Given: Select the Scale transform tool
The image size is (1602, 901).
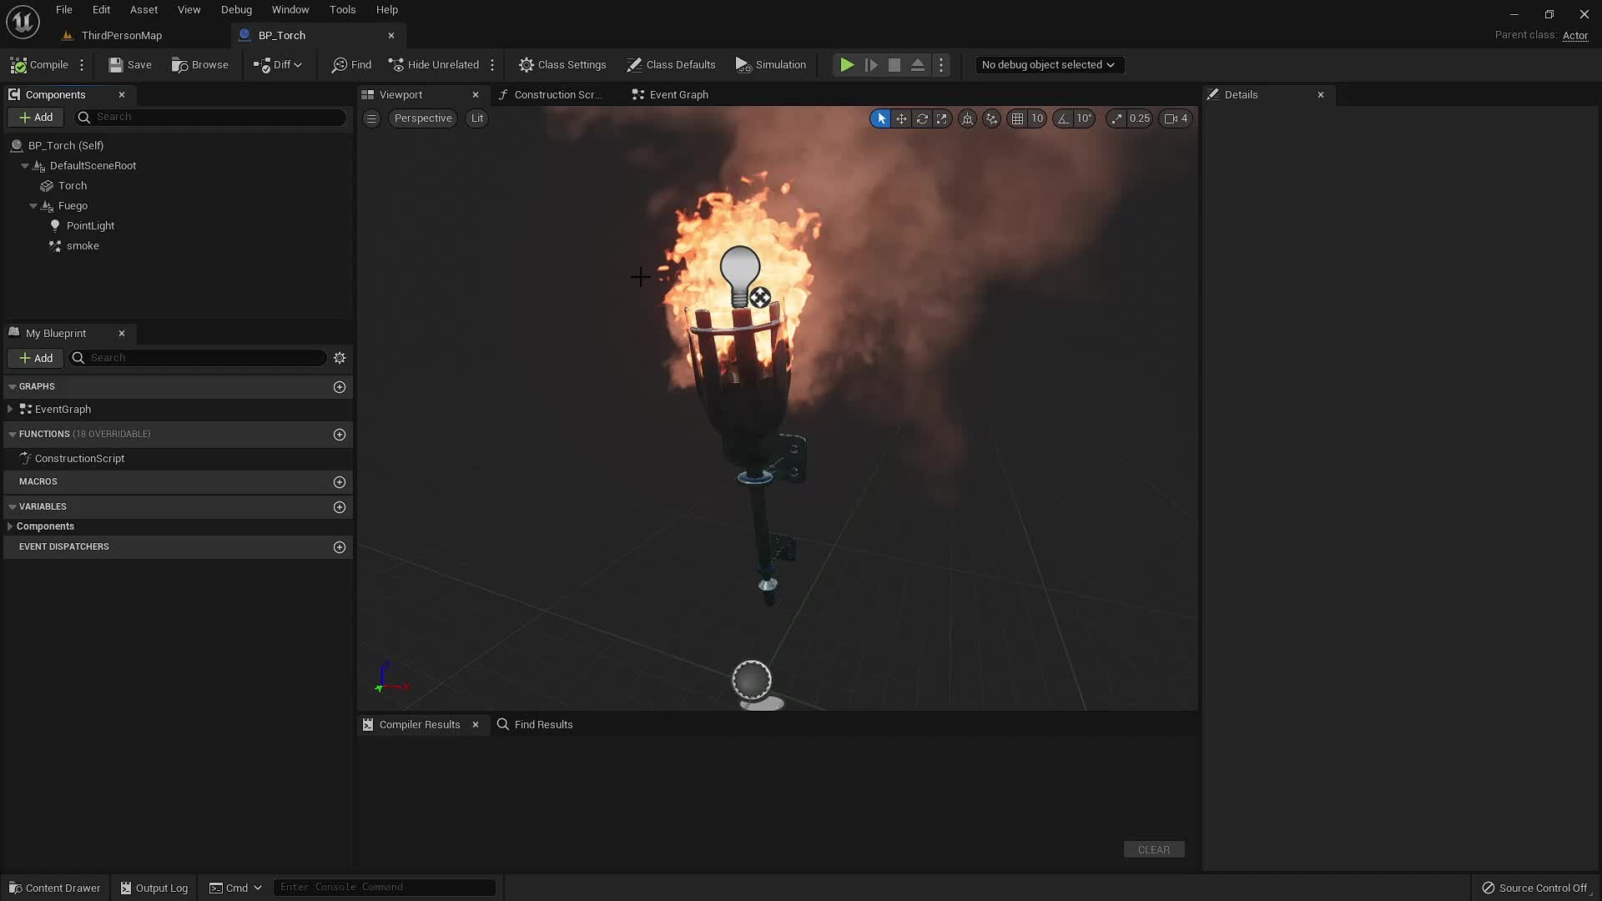Looking at the screenshot, I should (941, 118).
